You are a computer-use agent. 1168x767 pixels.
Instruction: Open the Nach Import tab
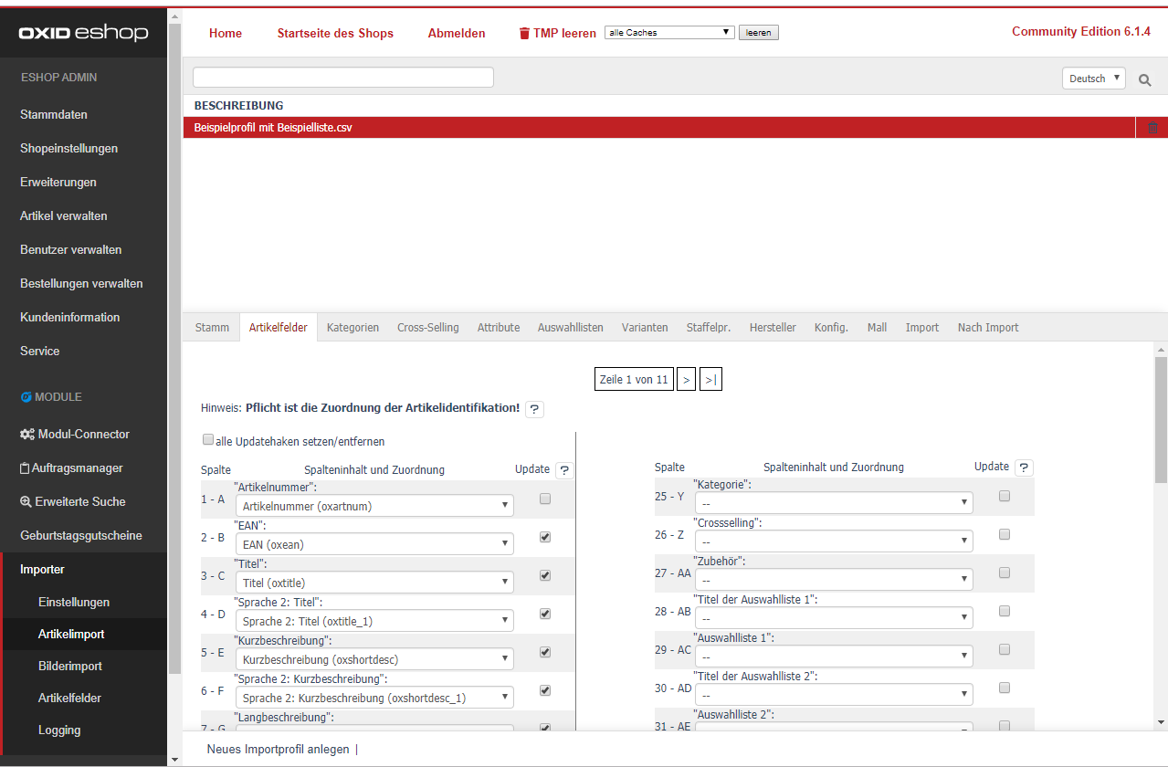tap(987, 328)
